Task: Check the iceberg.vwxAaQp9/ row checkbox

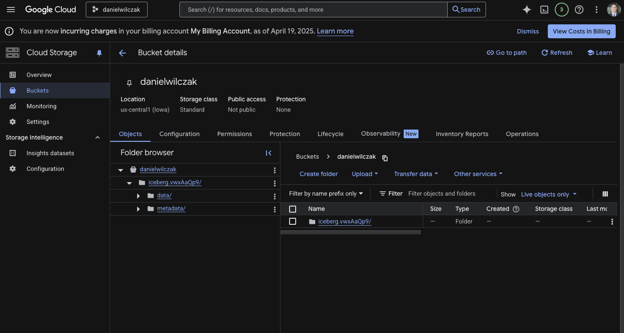Action: (x=293, y=222)
